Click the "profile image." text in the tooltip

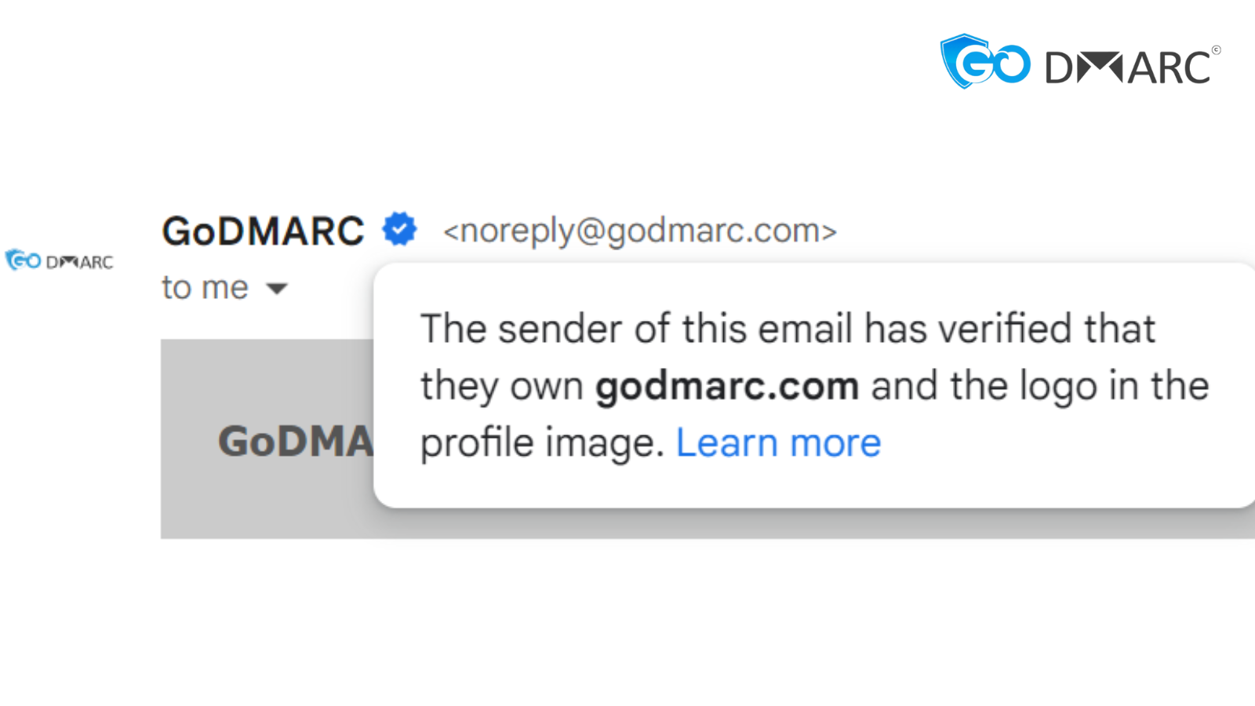coord(542,443)
